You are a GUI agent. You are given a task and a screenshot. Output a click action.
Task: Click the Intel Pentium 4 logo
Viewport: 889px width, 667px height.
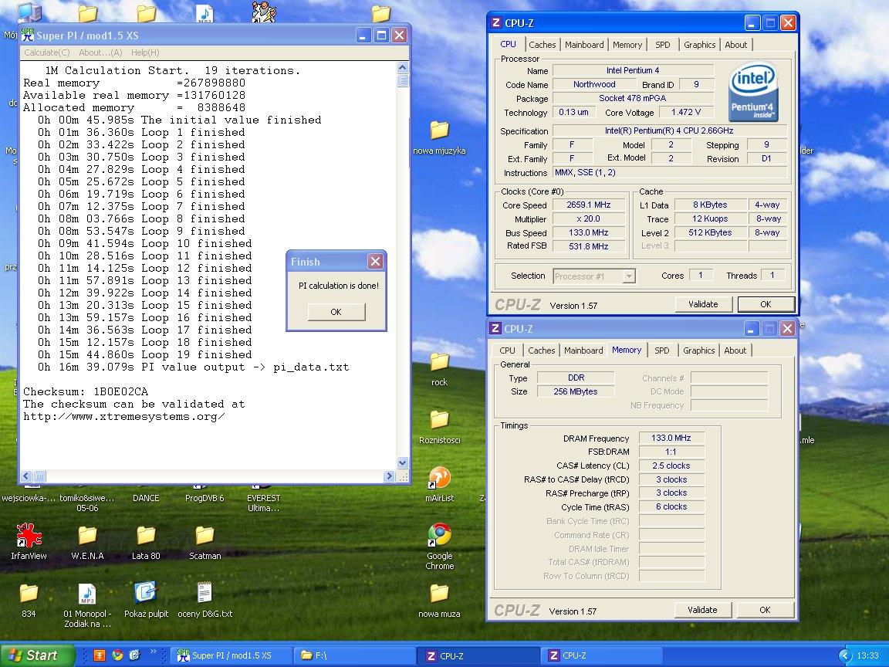tap(753, 93)
